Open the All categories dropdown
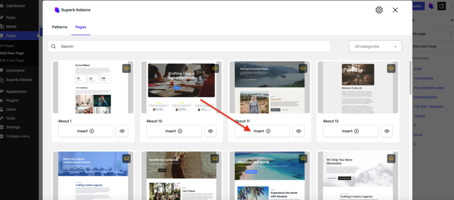The height and width of the screenshot is (200, 454). [x=375, y=46]
